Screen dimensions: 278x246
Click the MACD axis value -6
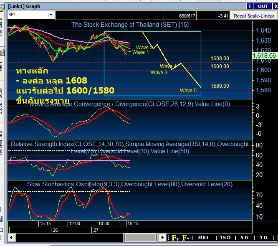pyautogui.click(x=258, y=134)
